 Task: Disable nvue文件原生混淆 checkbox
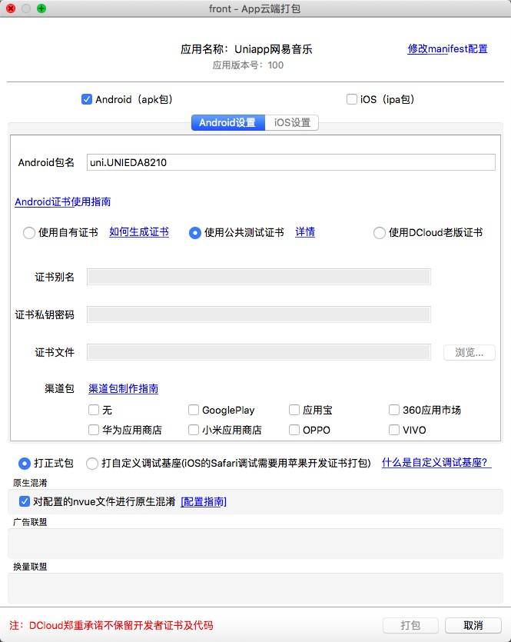coord(25,501)
